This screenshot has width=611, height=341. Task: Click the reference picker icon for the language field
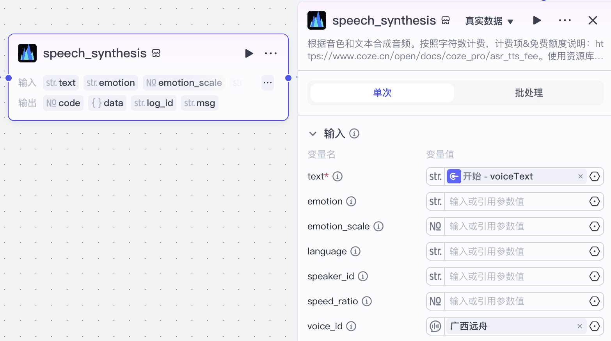click(595, 251)
